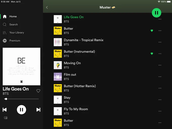Click the playback progress slider

(x=21, y=99)
